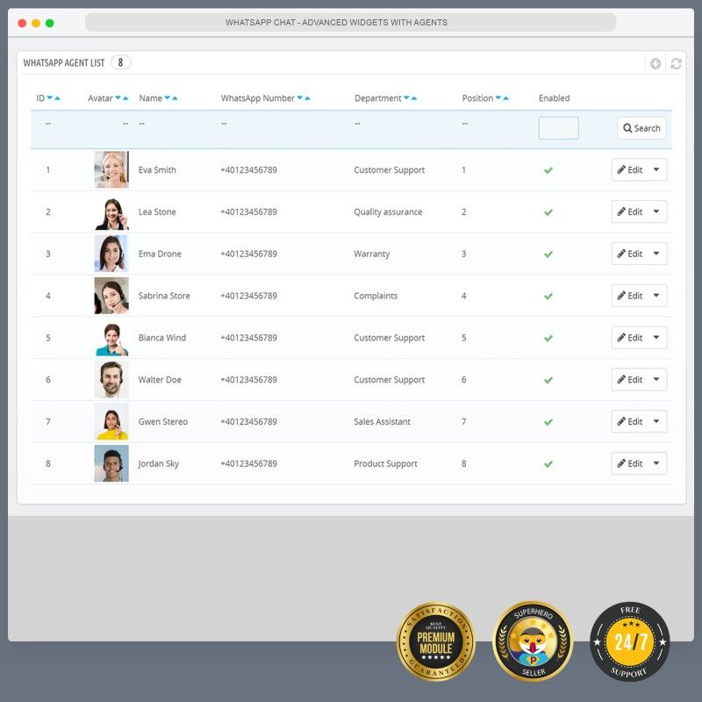Edit agent Eva Smith
702x702 pixels.
(x=630, y=169)
